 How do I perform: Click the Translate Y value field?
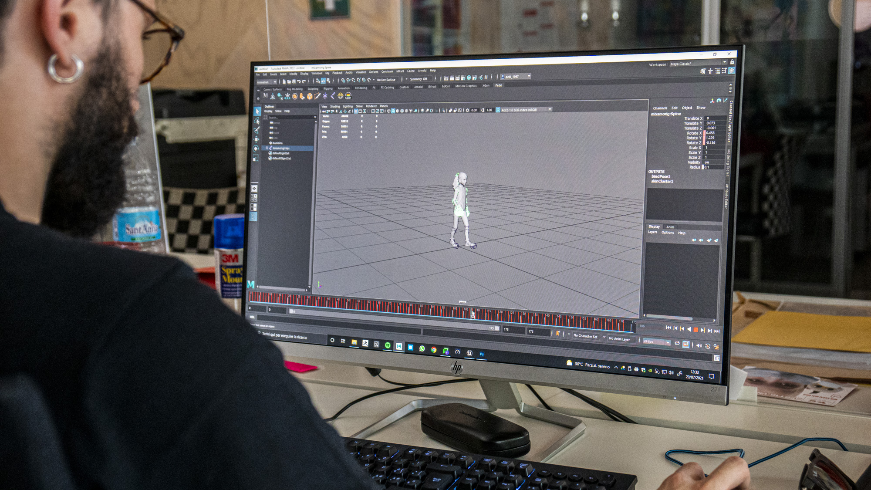716,123
